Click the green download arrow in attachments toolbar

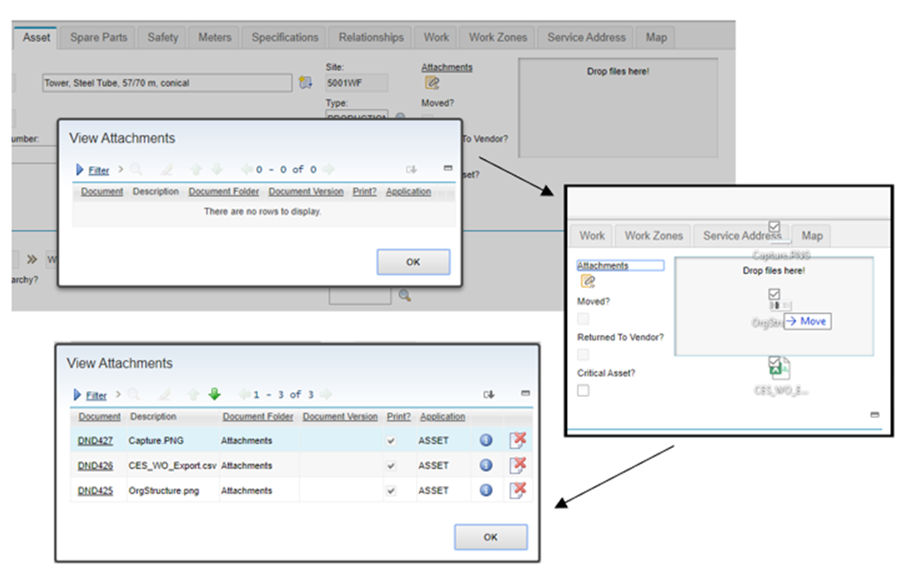[213, 394]
